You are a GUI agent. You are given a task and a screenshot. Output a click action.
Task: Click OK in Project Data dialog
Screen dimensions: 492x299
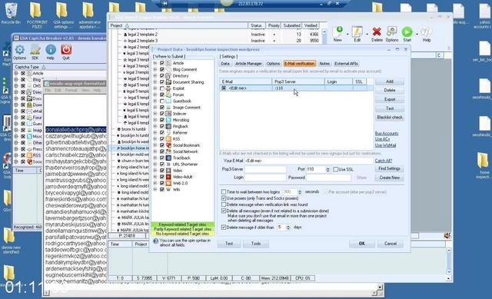click(x=362, y=244)
